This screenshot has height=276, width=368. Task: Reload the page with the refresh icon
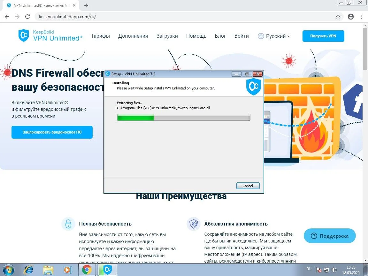point(27,17)
